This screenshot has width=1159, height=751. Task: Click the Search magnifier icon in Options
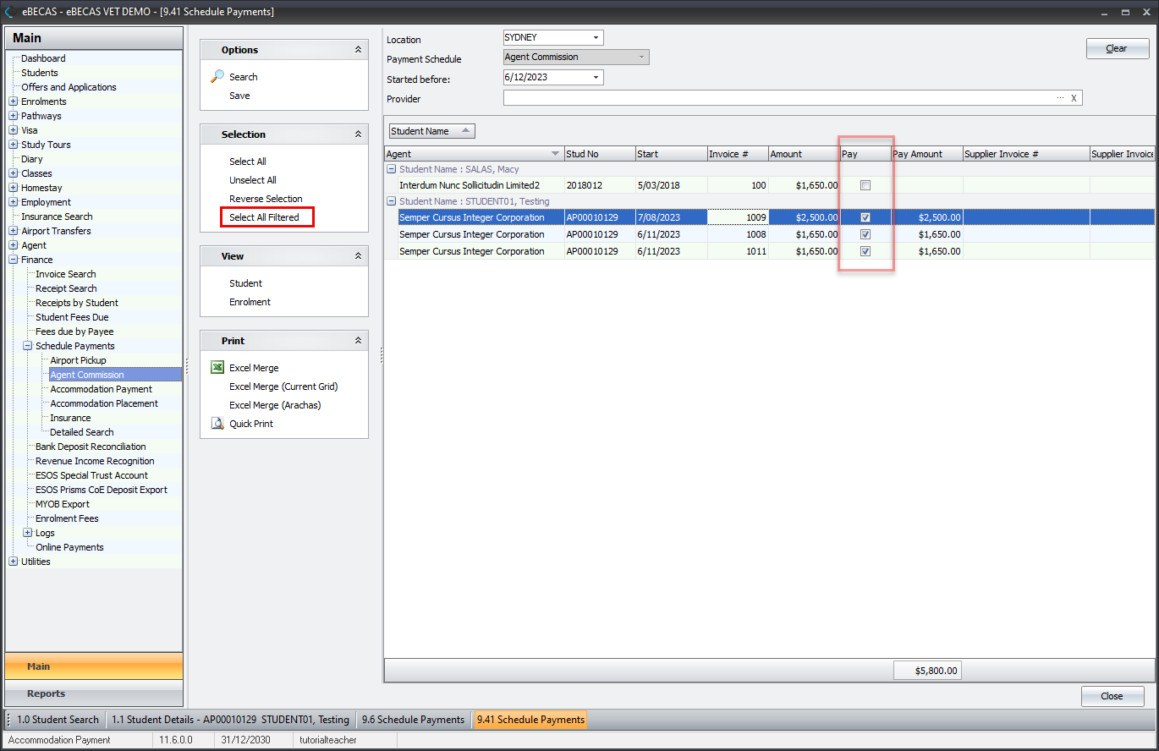click(x=217, y=77)
